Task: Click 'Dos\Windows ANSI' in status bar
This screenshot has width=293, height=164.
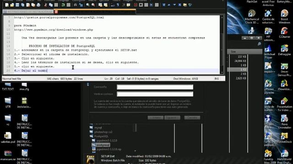Action: tap(185, 79)
